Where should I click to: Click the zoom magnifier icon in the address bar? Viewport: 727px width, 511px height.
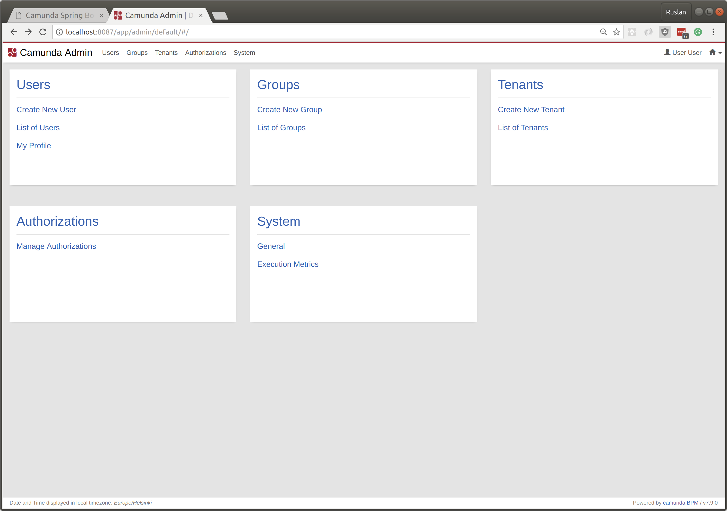(x=603, y=32)
